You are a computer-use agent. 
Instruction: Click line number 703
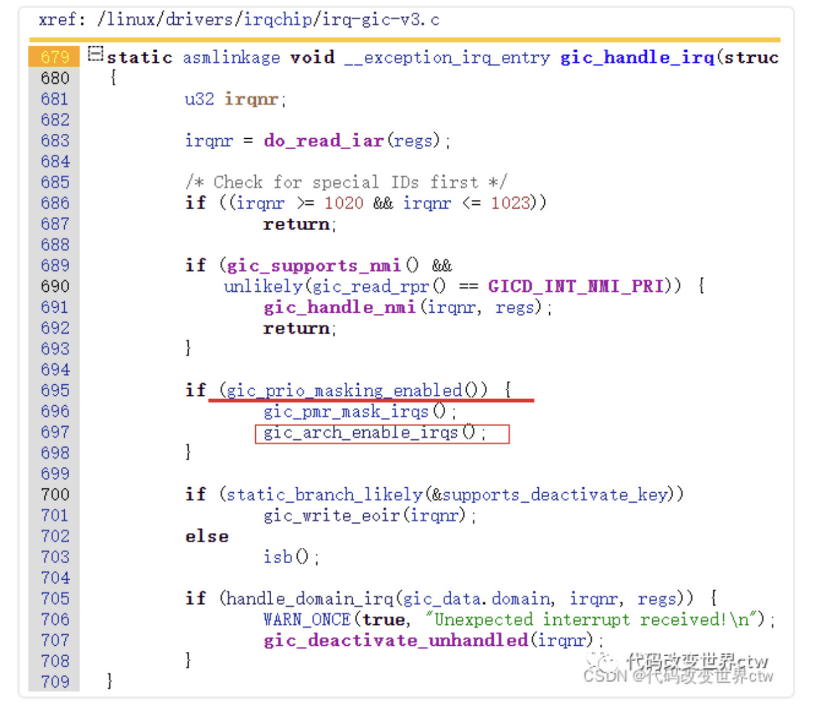(x=55, y=557)
